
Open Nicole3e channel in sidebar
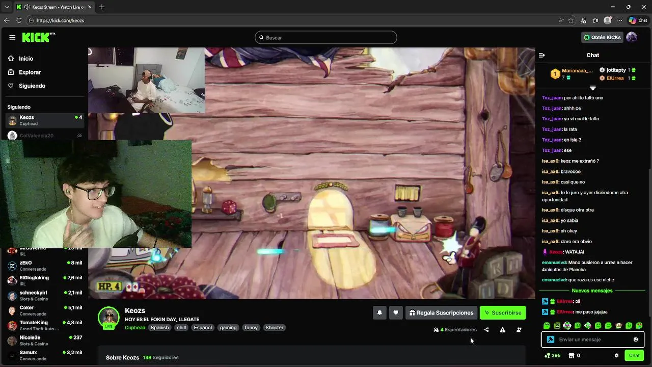(x=45, y=340)
